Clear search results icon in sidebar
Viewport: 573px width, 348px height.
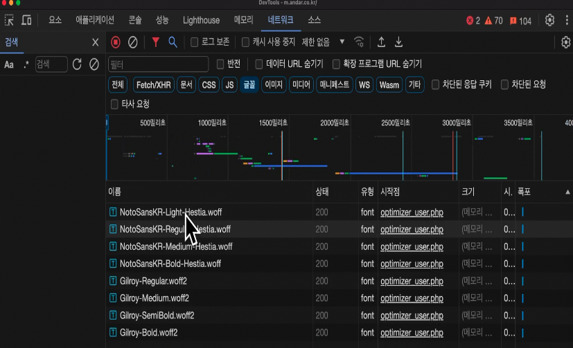(94, 64)
